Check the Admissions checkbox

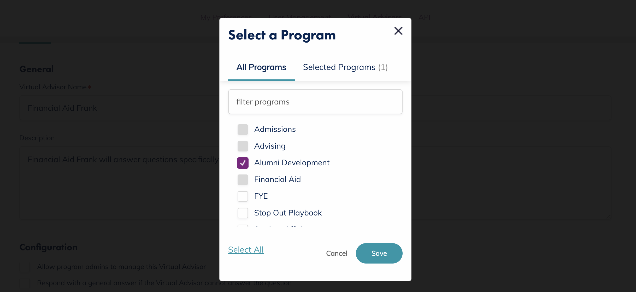[243, 130]
